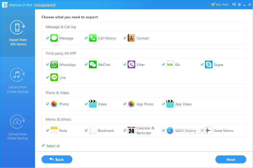The height and width of the screenshot is (168, 253).
Task: Uncheck the Call History checkbox
Action: click(86, 38)
